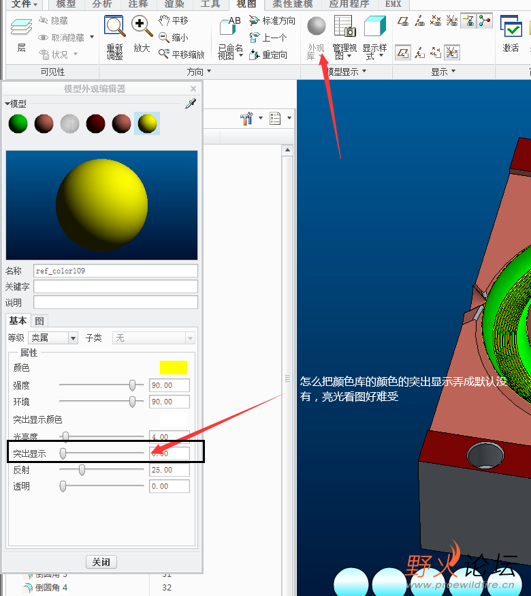Toggle point tag display
The height and width of the screenshot is (596, 531).
click(436, 53)
